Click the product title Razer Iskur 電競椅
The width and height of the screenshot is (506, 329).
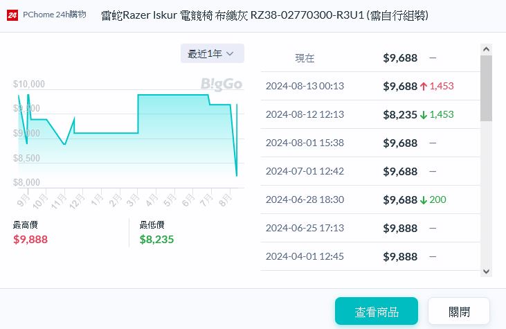[264, 15]
